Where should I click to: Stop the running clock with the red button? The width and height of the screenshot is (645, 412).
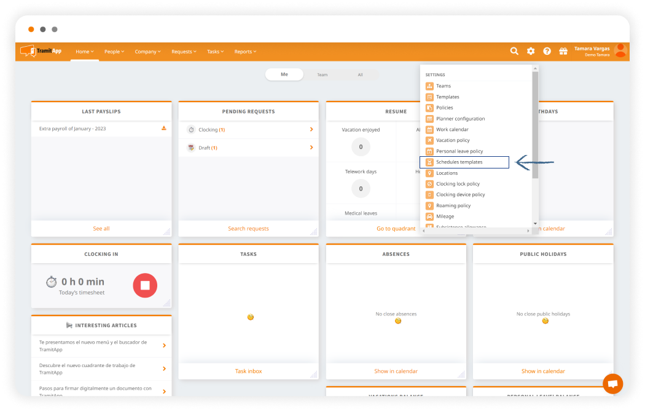click(145, 285)
